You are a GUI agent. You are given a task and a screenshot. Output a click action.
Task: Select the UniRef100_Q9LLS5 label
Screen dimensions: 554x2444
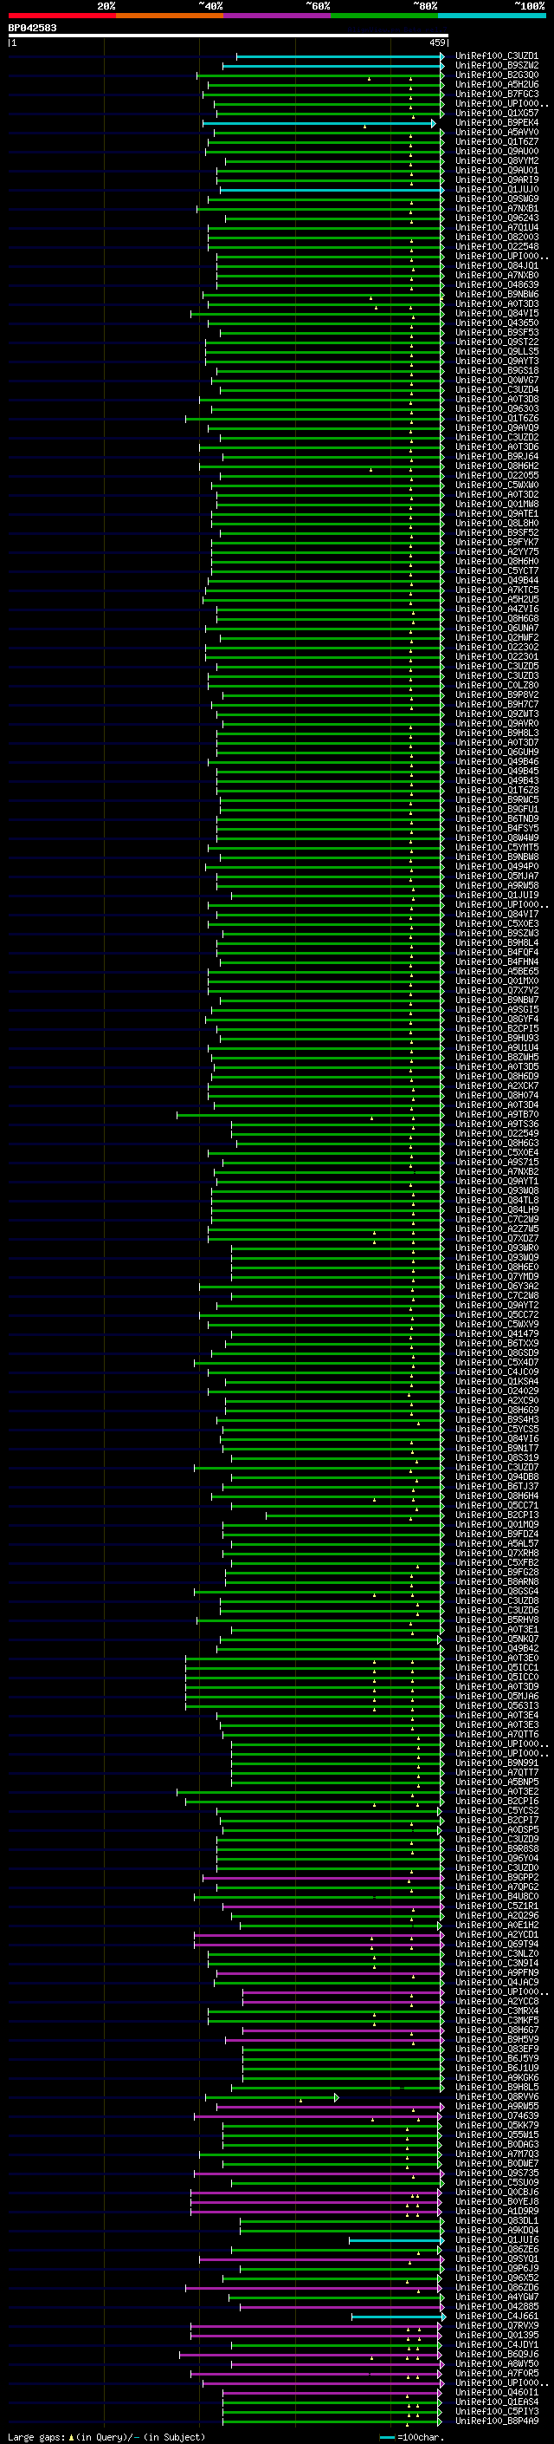click(x=497, y=352)
